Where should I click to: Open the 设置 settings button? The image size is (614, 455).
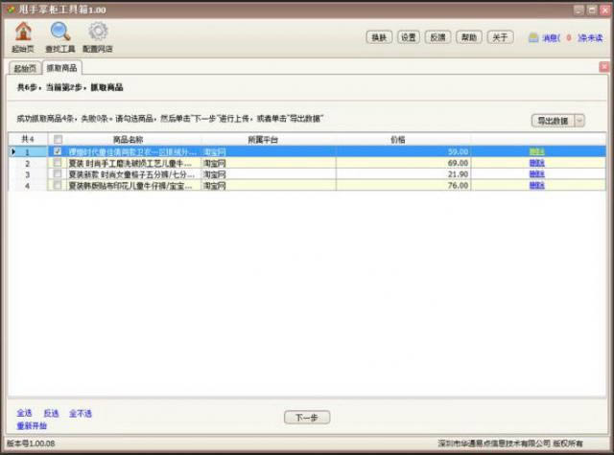(409, 37)
